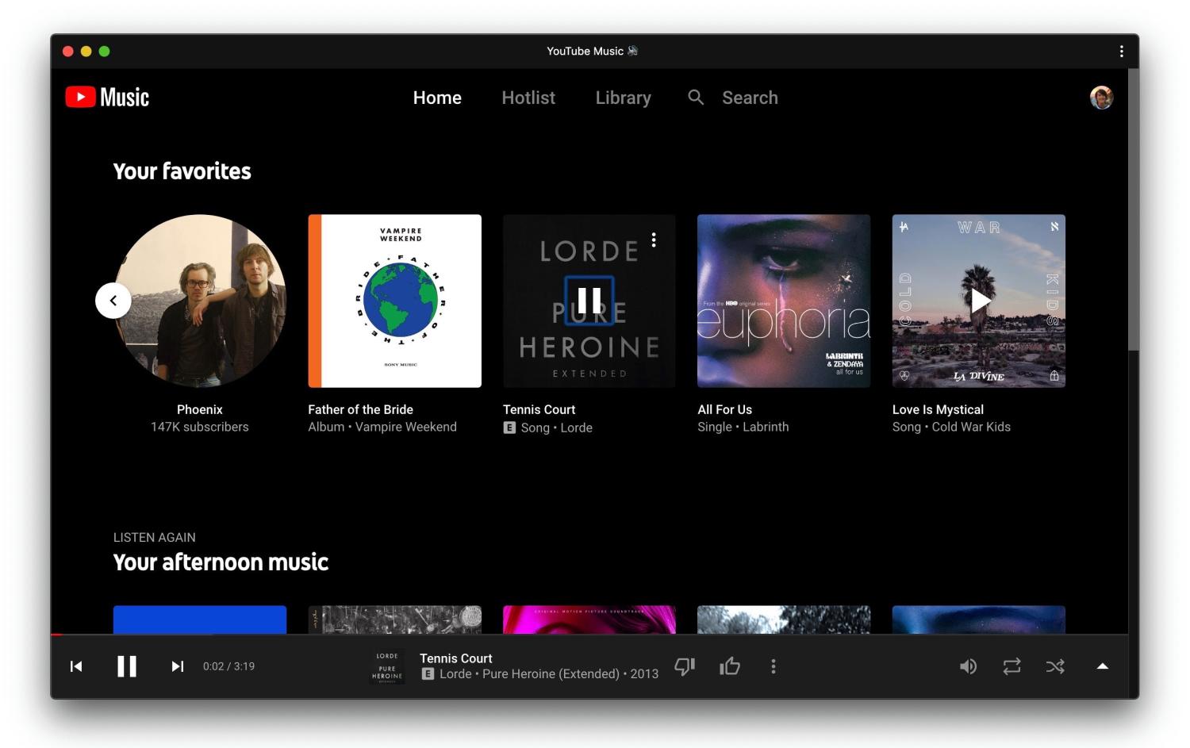Viewport: 1190px width, 748px height.
Task: Toggle shuffle mode
Action: click(x=1055, y=666)
